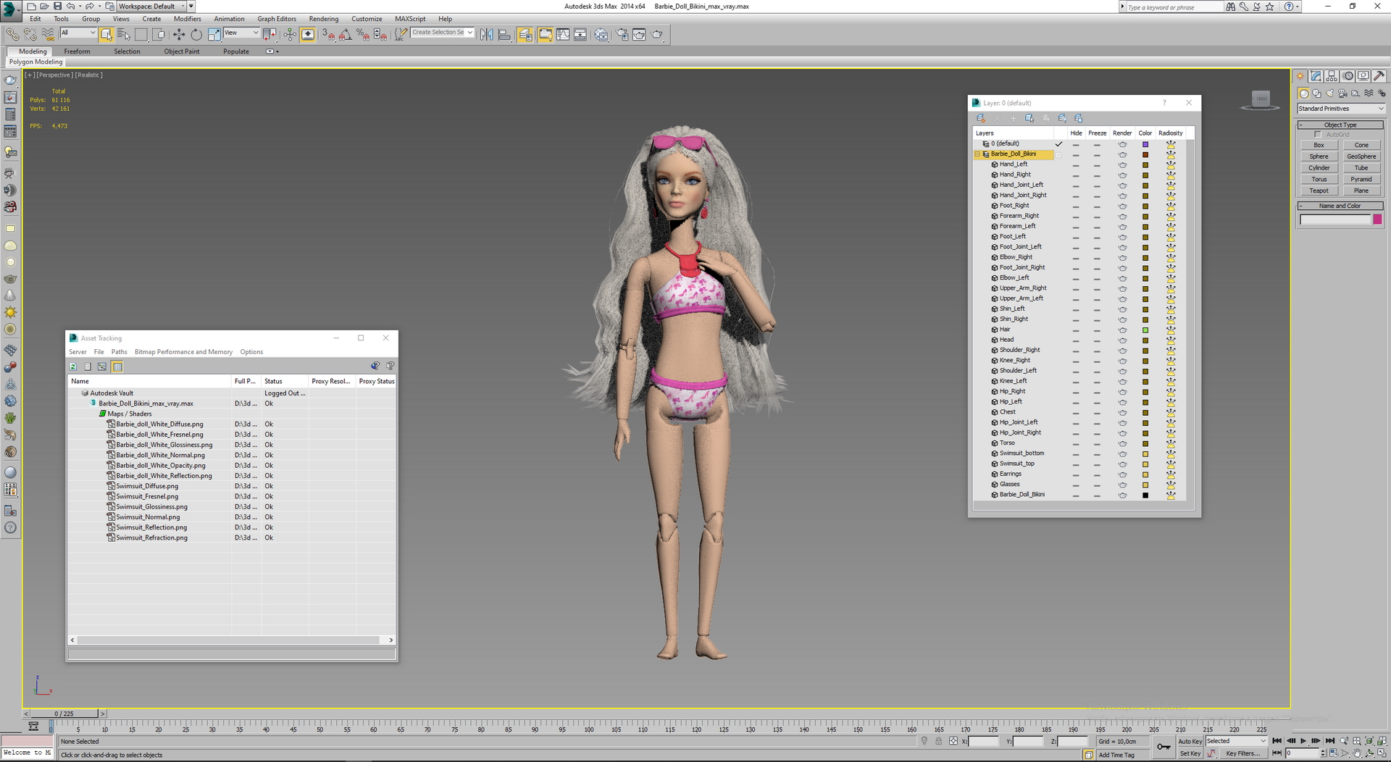Viewport: 1391px width, 762px height.
Task: Collapse Barbie_Doll_Bikini layer tree
Action: pos(977,154)
